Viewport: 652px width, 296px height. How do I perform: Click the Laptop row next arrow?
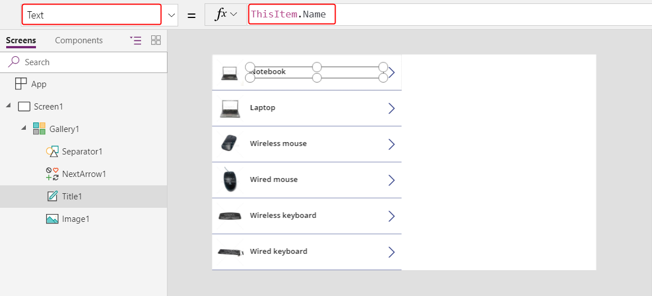pos(391,108)
